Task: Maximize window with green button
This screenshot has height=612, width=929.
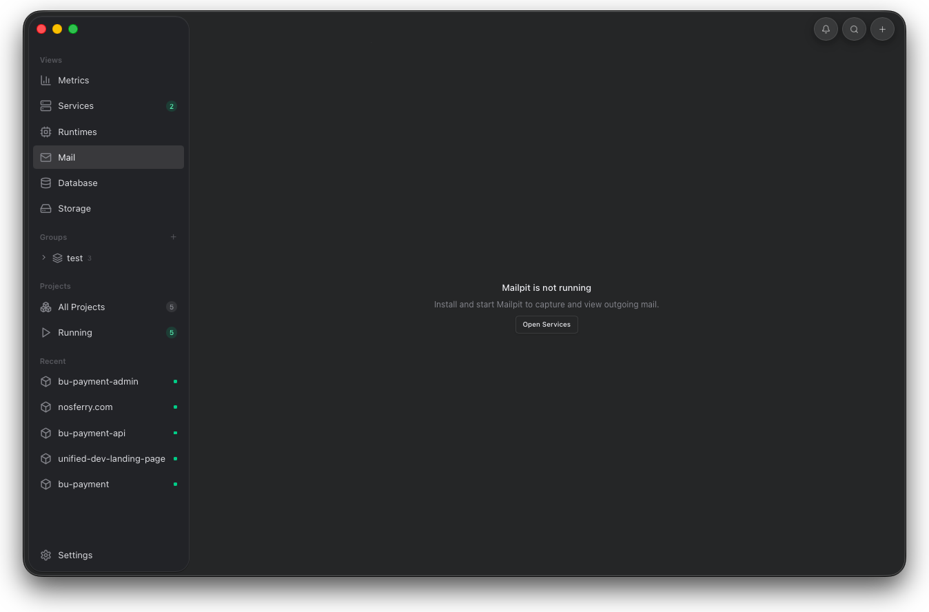Action: click(x=73, y=29)
